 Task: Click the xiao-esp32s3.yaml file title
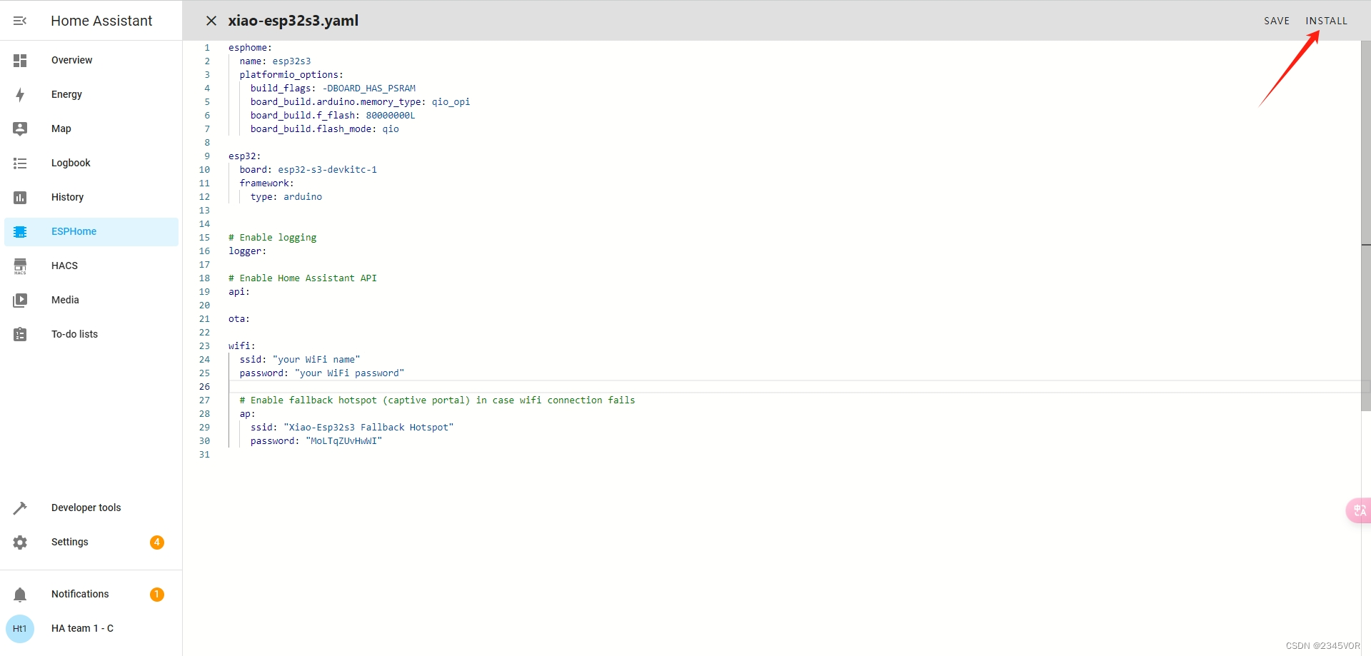click(293, 21)
